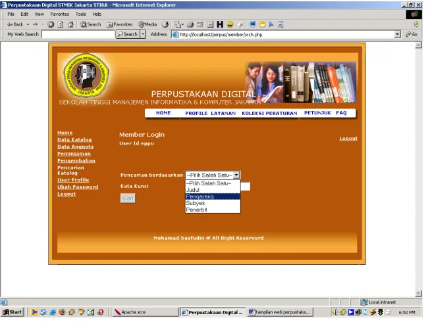Click the Refresh page icon
Image resolution: width=428 pixels, height=322 pixels.
(x=61, y=24)
